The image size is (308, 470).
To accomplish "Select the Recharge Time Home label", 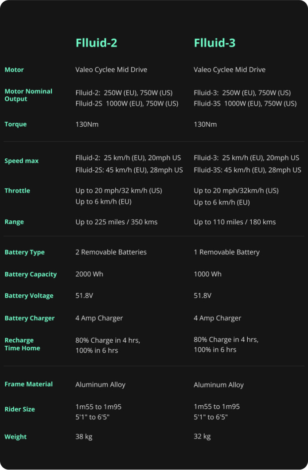I will tap(22, 344).
